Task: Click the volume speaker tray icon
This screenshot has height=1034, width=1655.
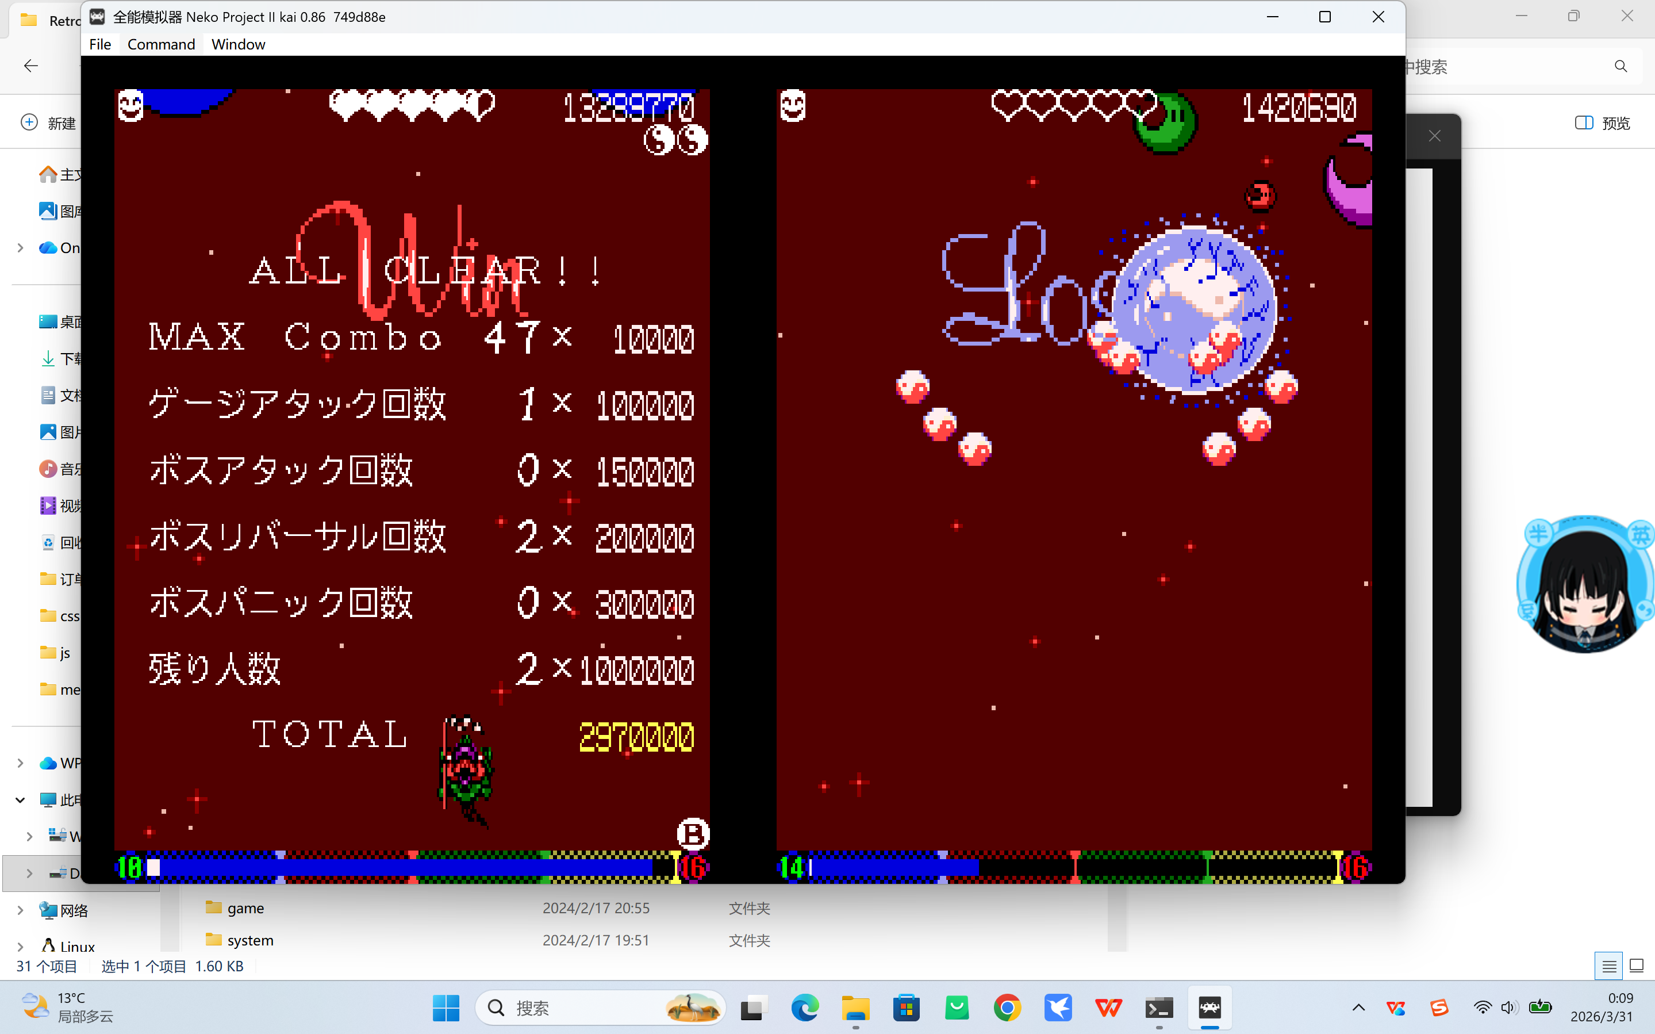Action: click(1509, 1008)
